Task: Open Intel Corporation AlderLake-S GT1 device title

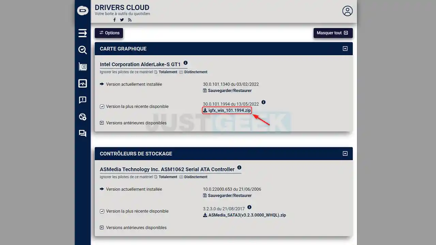Action: point(140,64)
